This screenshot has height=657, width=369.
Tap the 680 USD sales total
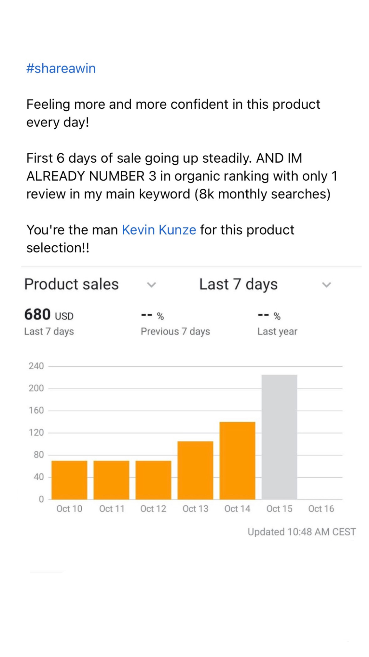point(49,315)
